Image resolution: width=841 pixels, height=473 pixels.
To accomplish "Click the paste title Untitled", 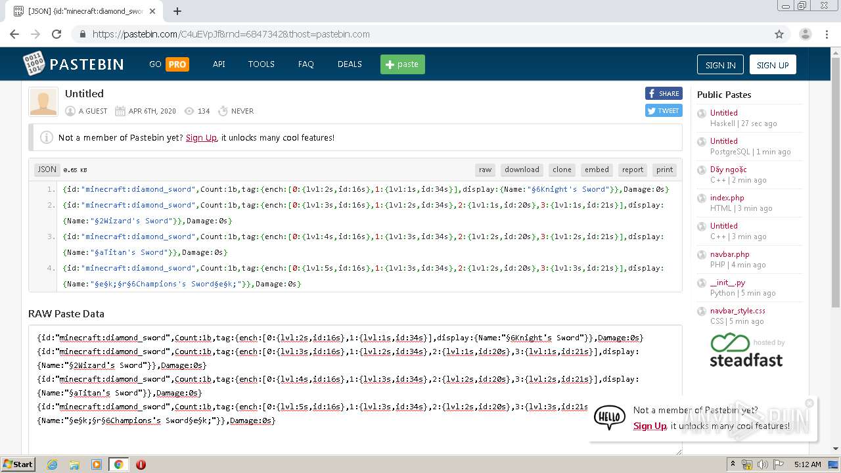I will (x=84, y=93).
